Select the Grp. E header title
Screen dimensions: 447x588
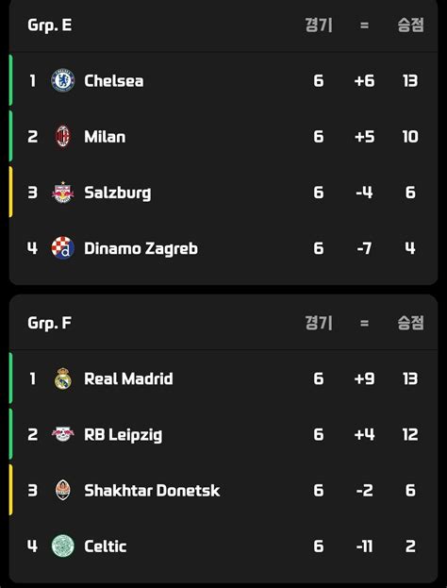click(49, 25)
